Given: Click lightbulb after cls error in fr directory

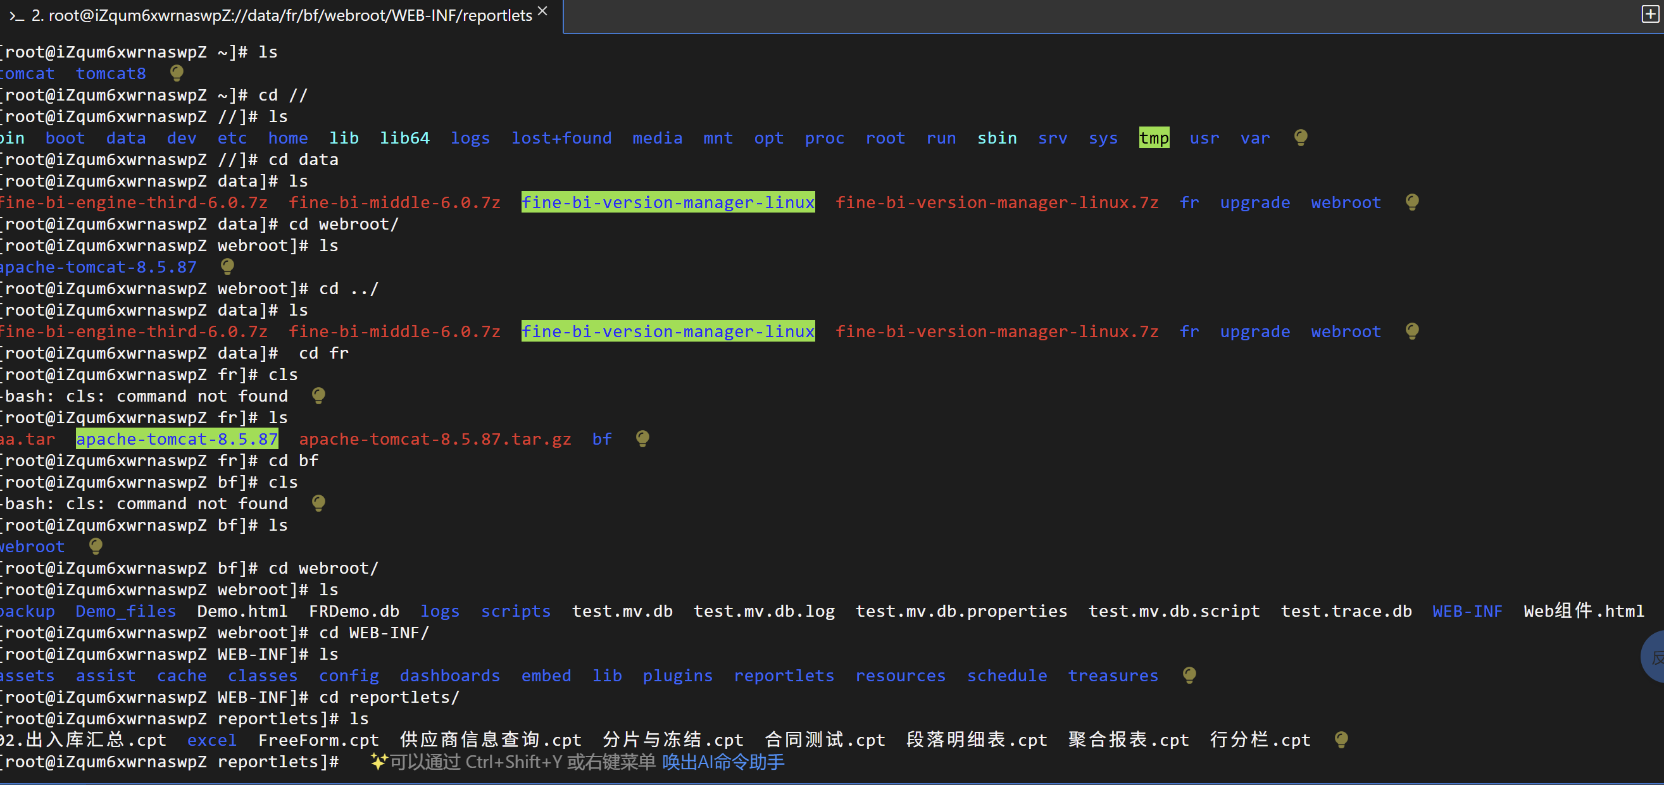Looking at the screenshot, I should [318, 395].
